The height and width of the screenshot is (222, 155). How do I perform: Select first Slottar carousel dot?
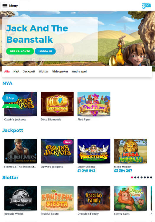[x=132, y=177]
